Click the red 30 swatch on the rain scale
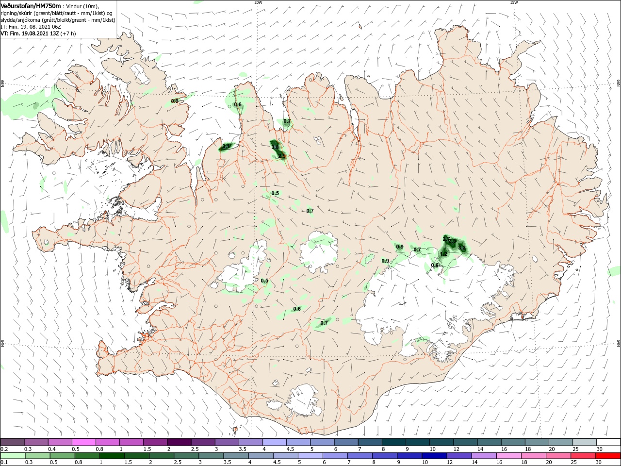The image size is (621, 466). [608, 456]
